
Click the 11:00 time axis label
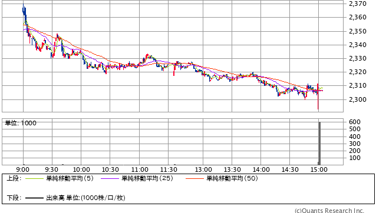click(140, 169)
